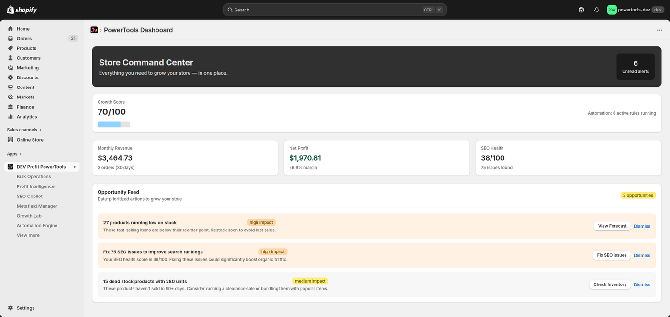670x317 pixels.
Task: Open the 6 Unread alerts box
Action: click(636, 66)
